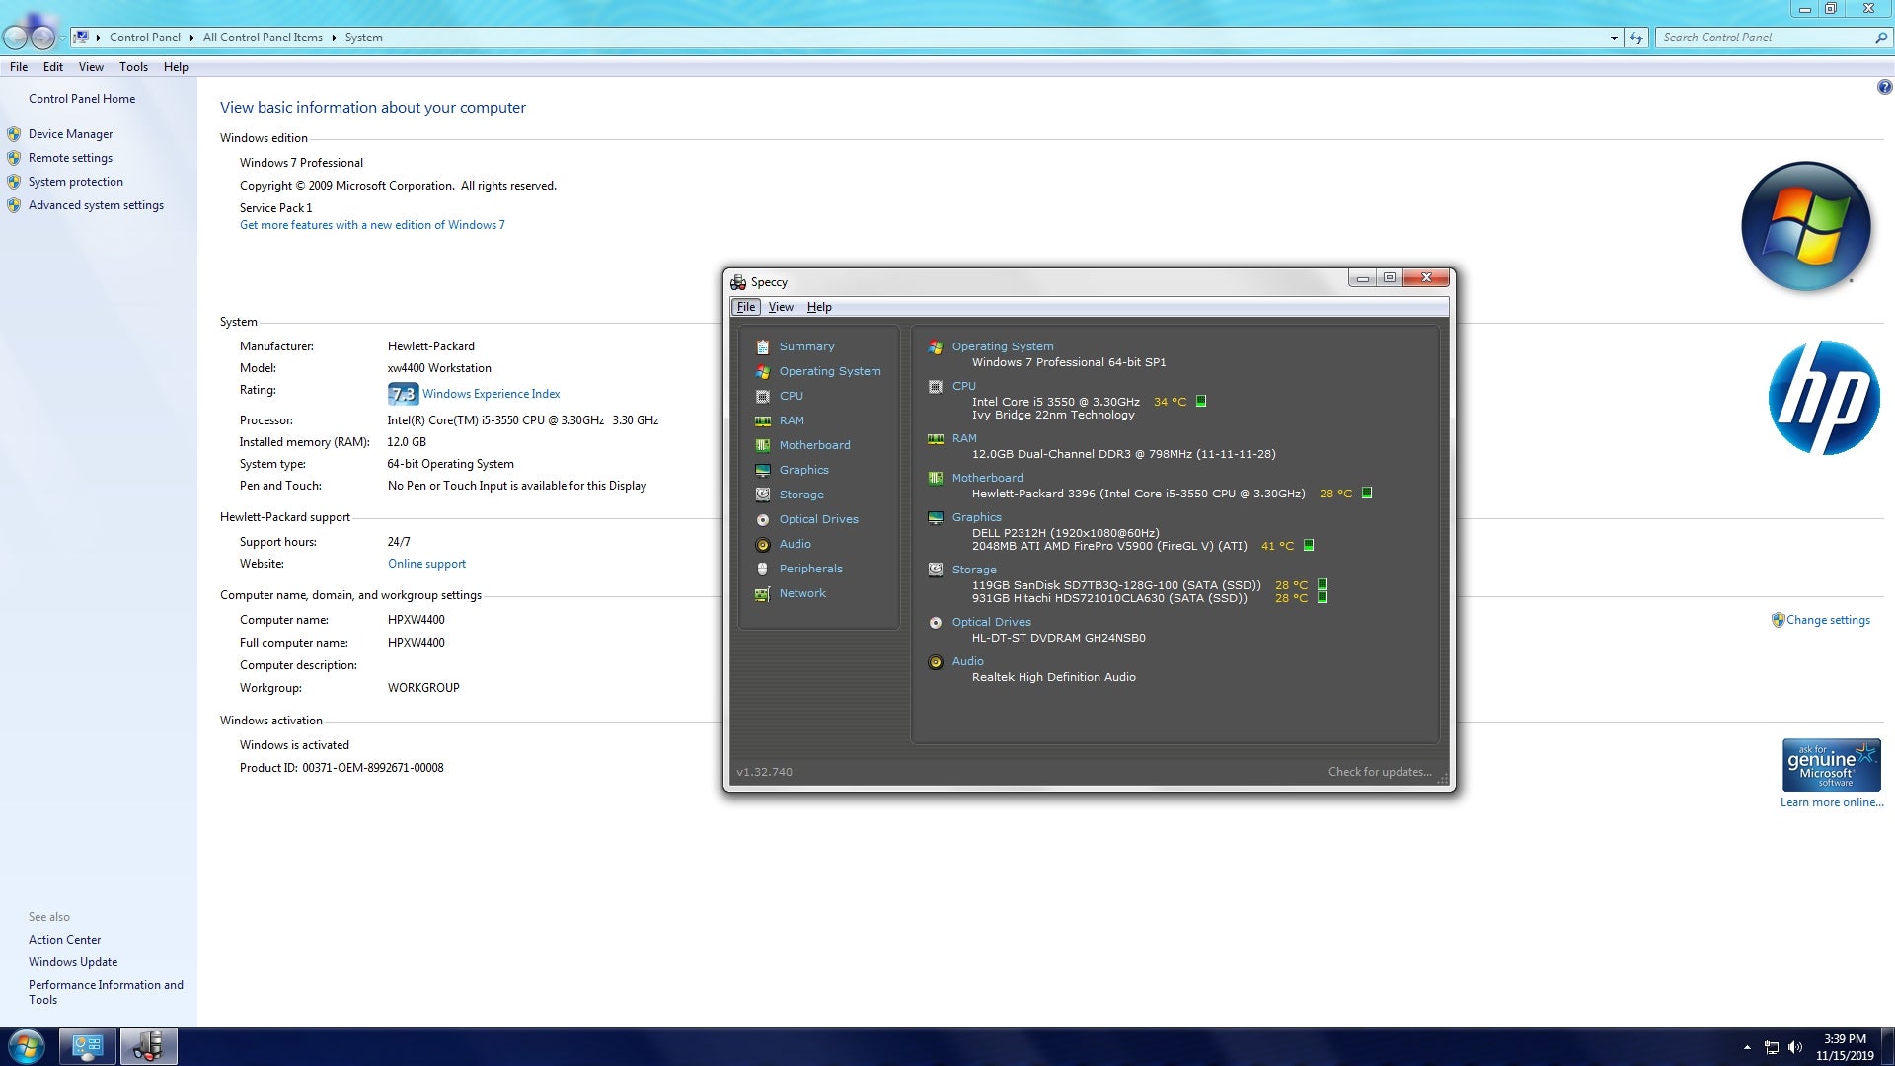Click the network tray icon
1895x1066 pixels.
point(1772,1047)
